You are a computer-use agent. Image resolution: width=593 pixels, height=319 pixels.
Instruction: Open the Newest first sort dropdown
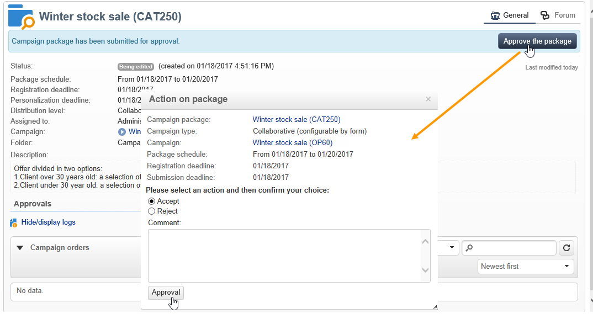click(x=526, y=267)
